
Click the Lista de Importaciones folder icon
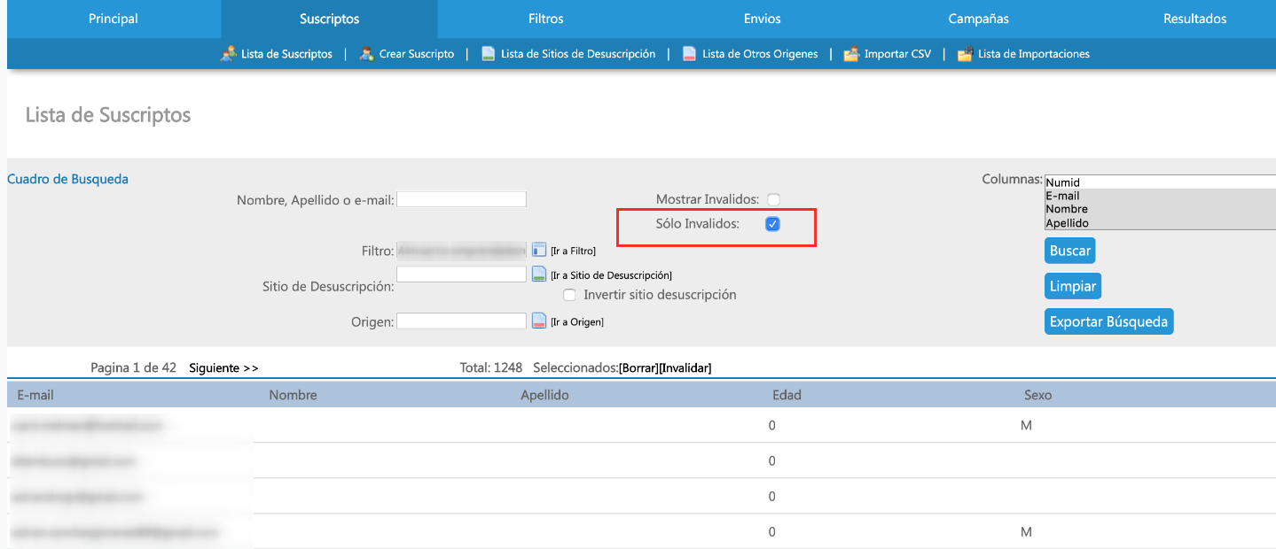point(965,54)
